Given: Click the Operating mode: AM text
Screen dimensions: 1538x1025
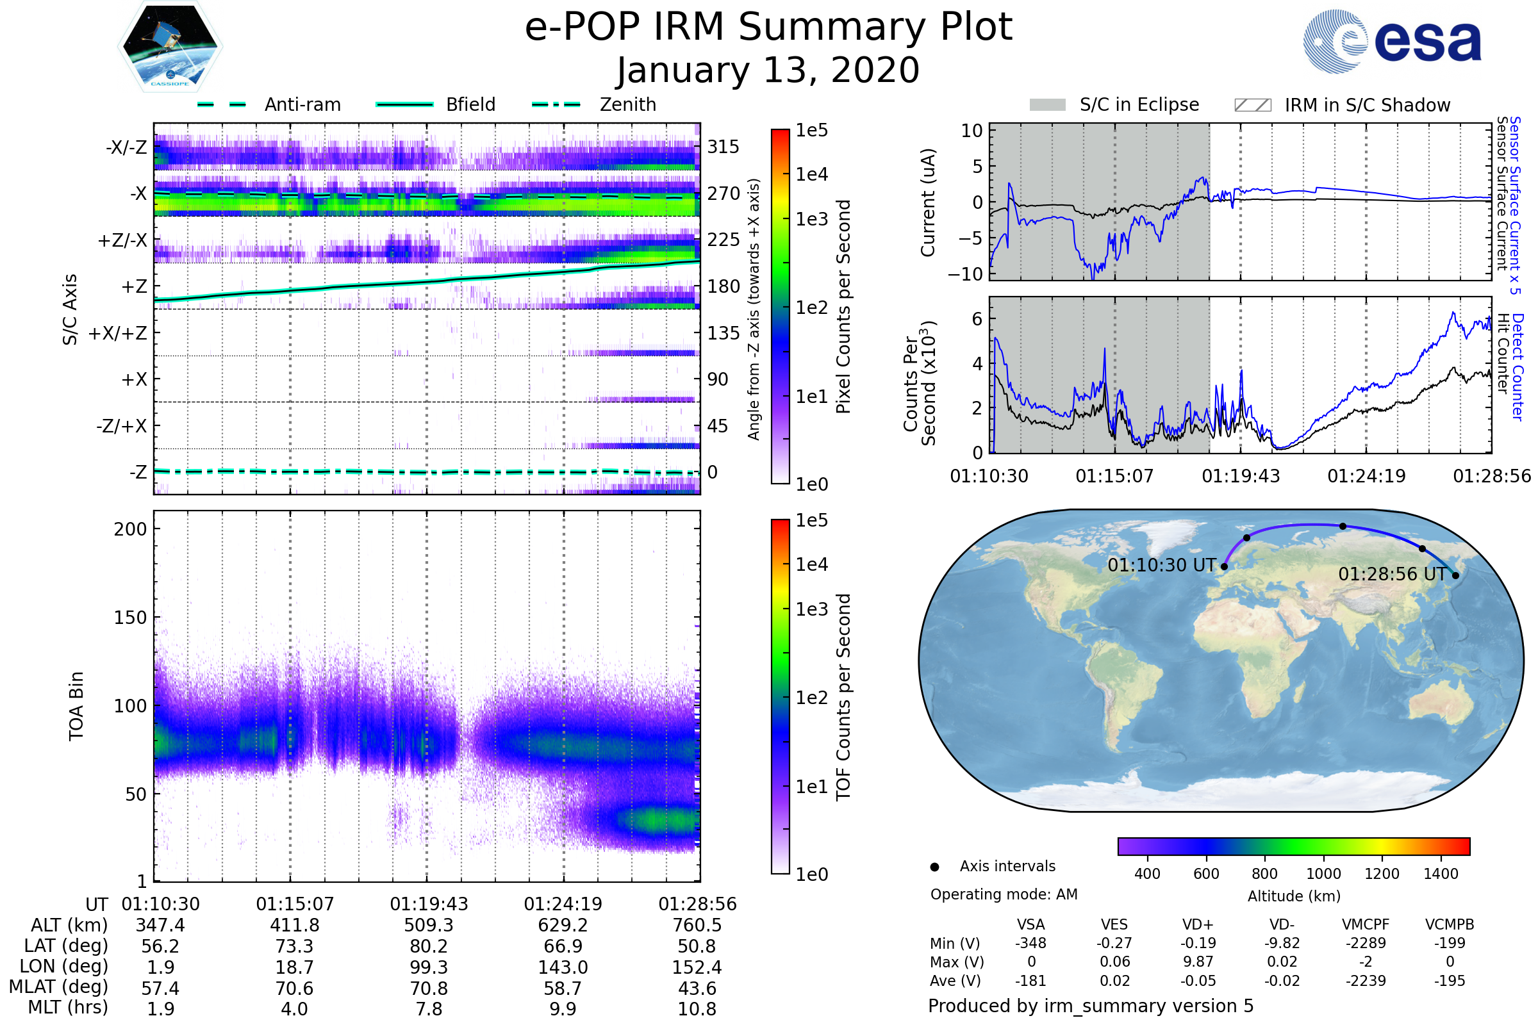Looking at the screenshot, I should (x=1004, y=894).
